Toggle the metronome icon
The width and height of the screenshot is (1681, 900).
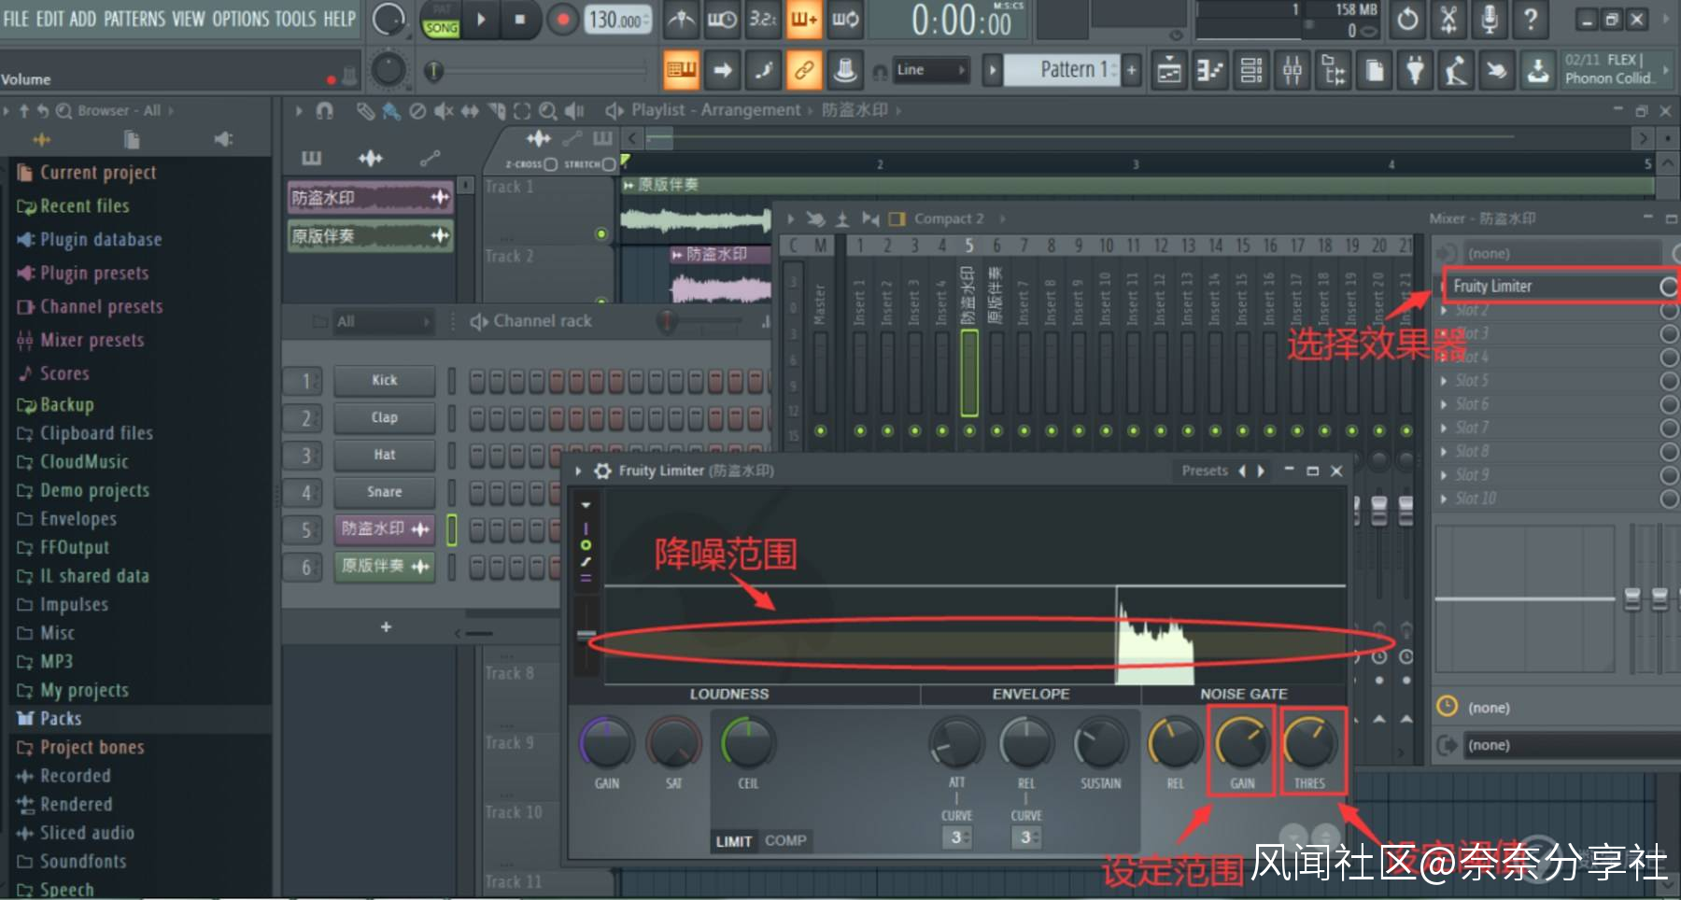pyautogui.click(x=681, y=20)
